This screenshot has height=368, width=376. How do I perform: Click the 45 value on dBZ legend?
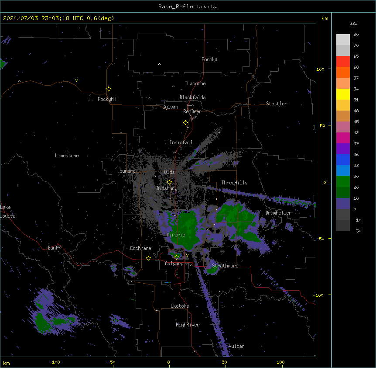(356, 122)
